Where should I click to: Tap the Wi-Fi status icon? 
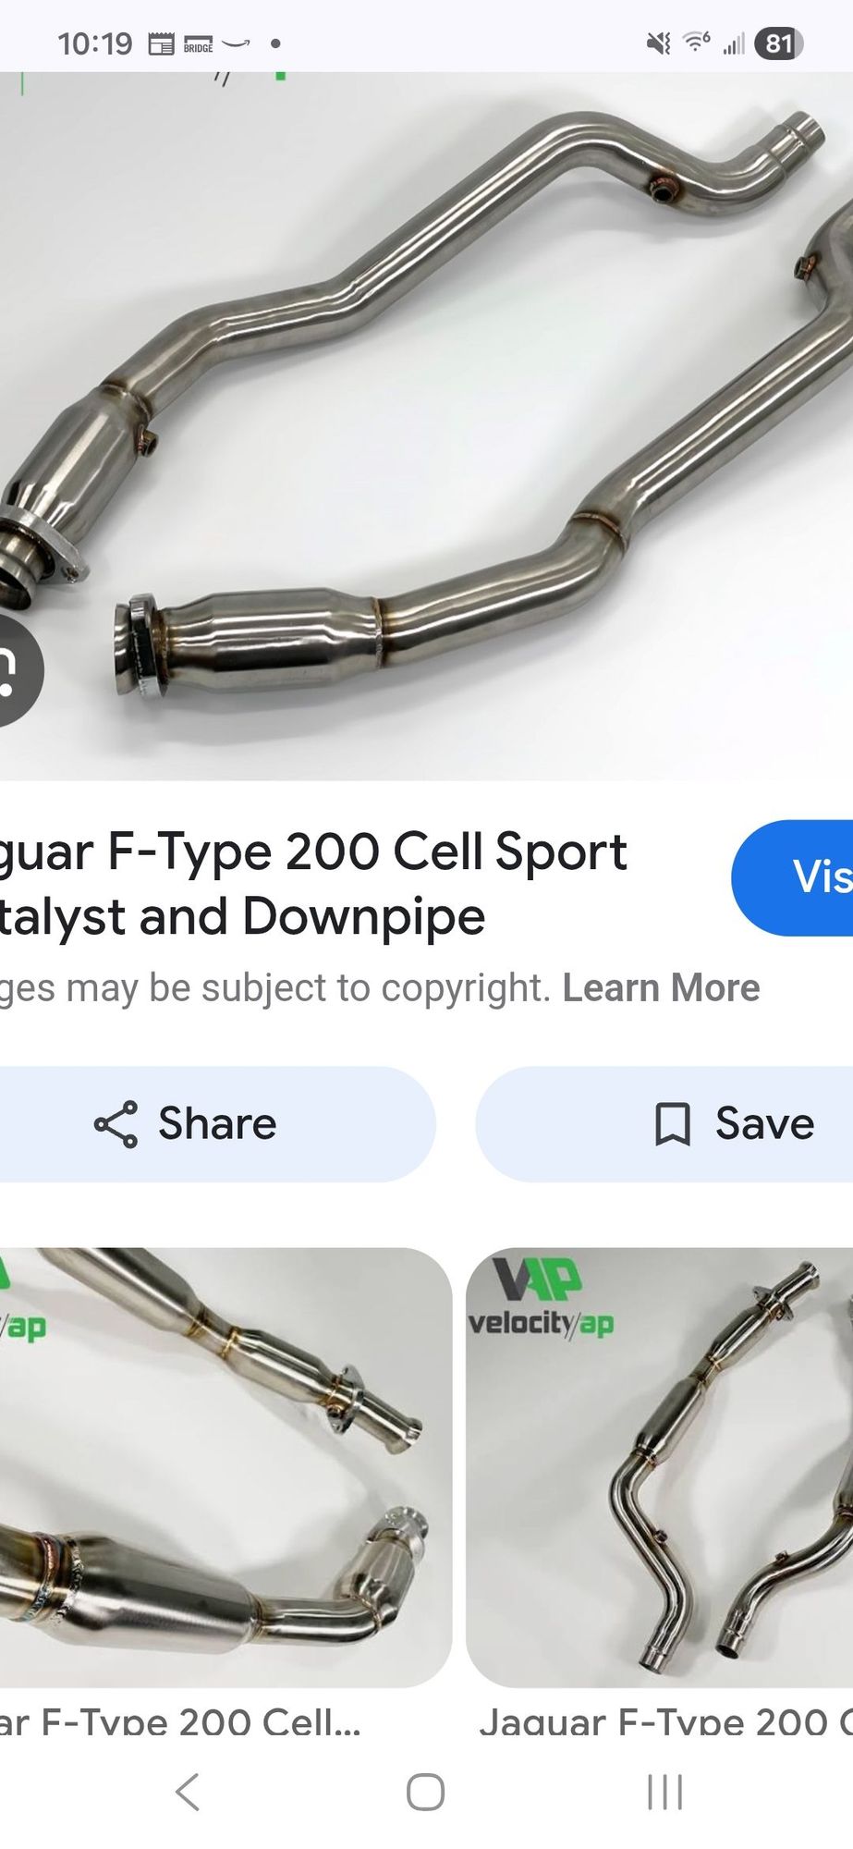(x=696, y=42)
